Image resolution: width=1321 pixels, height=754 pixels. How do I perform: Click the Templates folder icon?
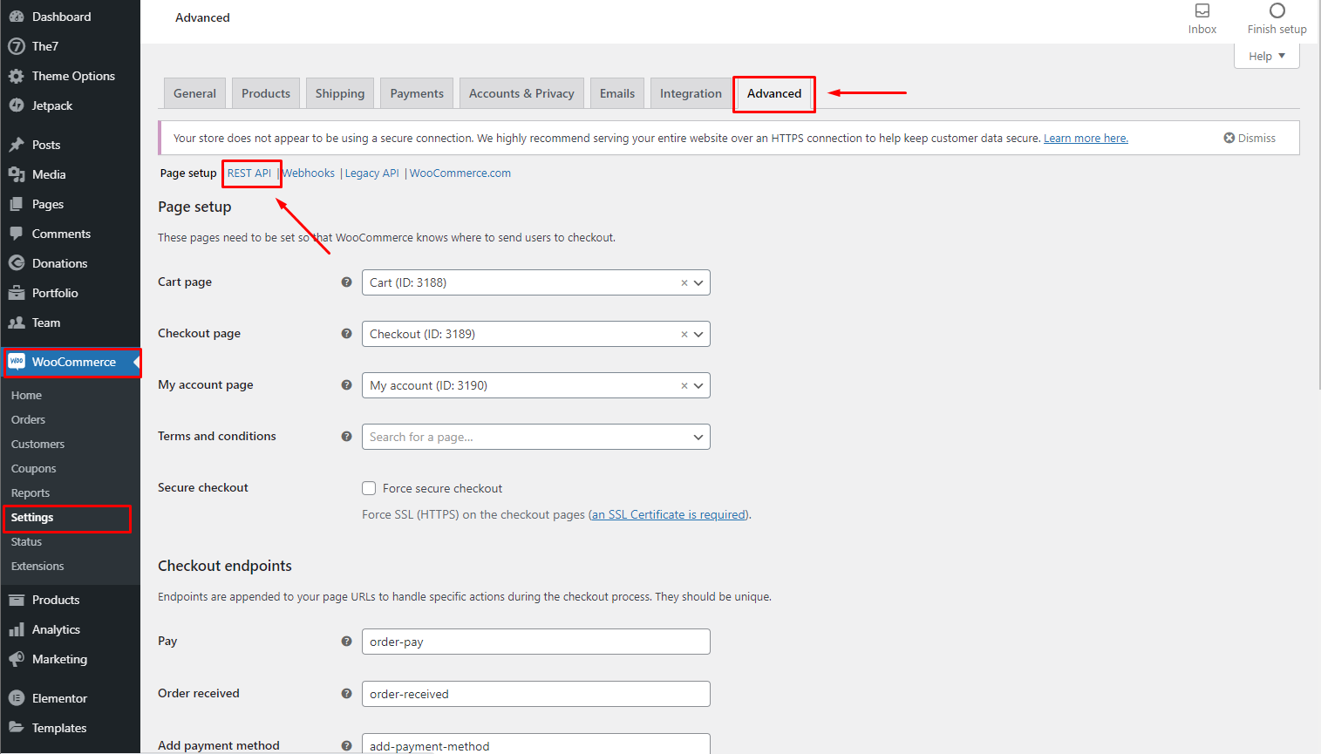(17, 728)
